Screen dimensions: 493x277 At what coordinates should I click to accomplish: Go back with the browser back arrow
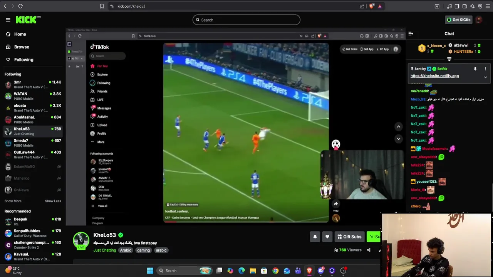[x=5, y=6]
